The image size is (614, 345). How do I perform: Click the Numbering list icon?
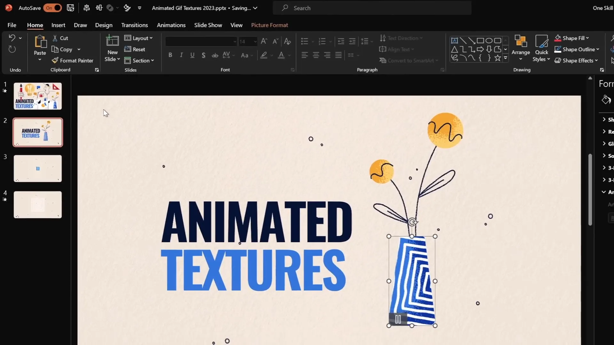322,41
